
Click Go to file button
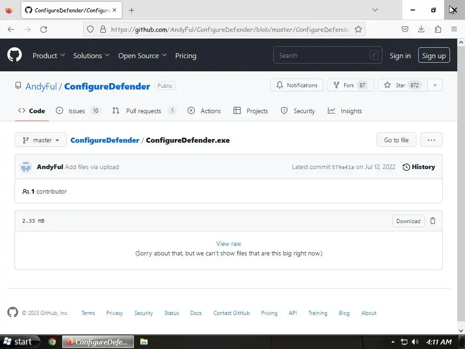point(396,140)
